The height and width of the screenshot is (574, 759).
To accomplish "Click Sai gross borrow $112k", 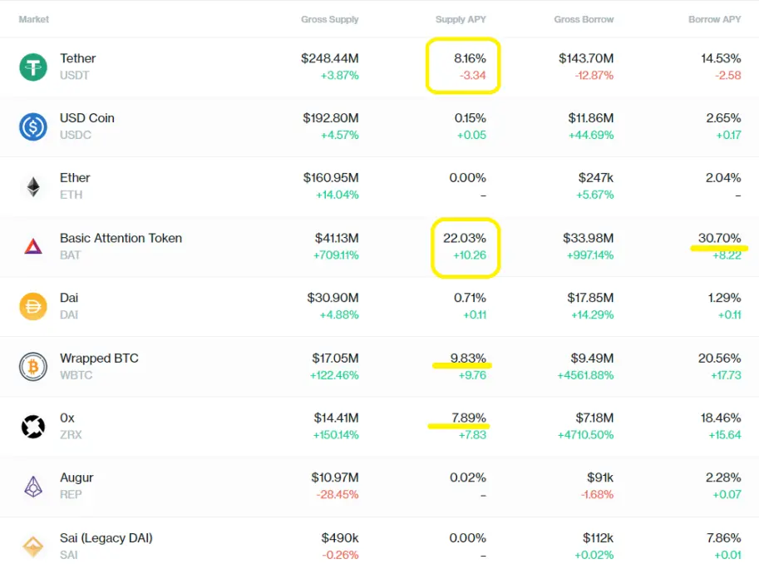I will (599, 538).
